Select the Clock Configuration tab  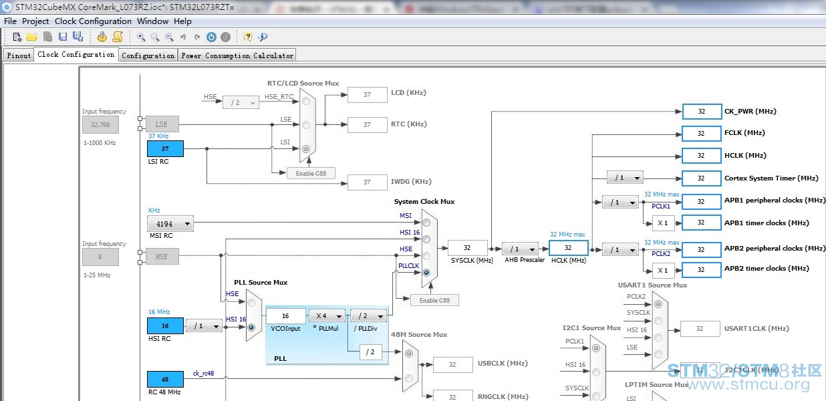click(x=76, y=54)
